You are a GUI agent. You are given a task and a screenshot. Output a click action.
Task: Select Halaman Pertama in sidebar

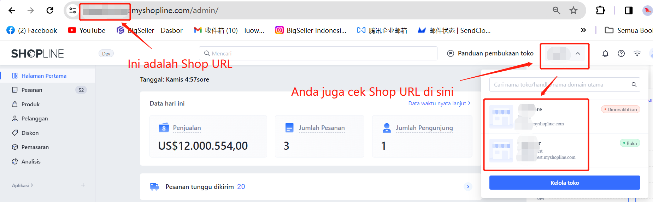coord(47,76)
